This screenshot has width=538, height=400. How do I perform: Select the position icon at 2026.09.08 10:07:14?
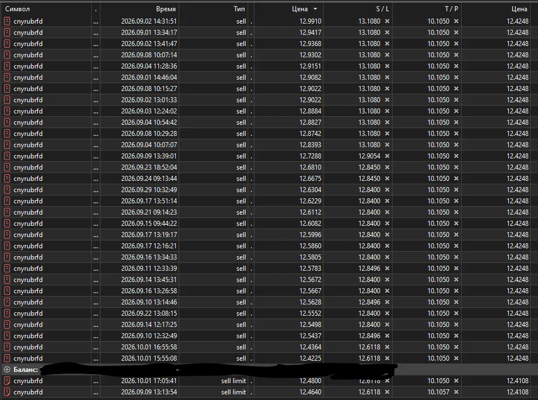point(7,55)
